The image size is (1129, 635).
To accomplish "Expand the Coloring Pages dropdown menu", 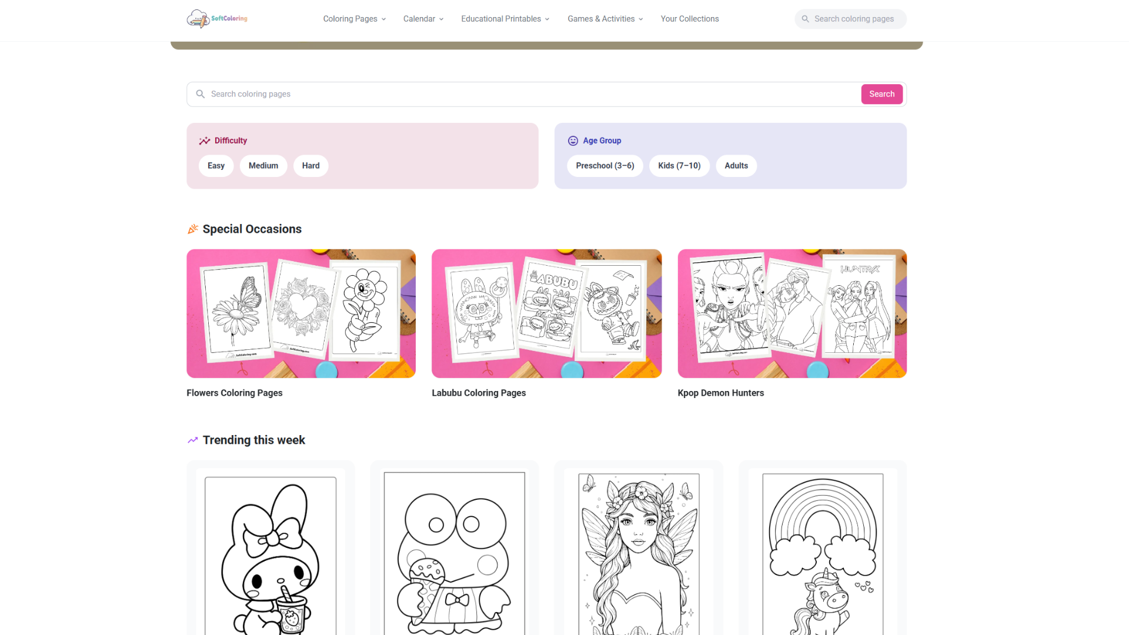I will (x=355, y=19).
